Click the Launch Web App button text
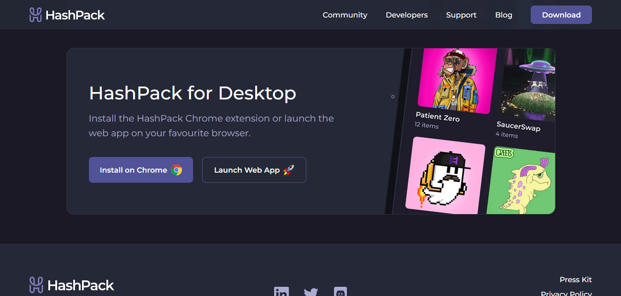This screenshot has width=621, height=296. click(247, 170)
